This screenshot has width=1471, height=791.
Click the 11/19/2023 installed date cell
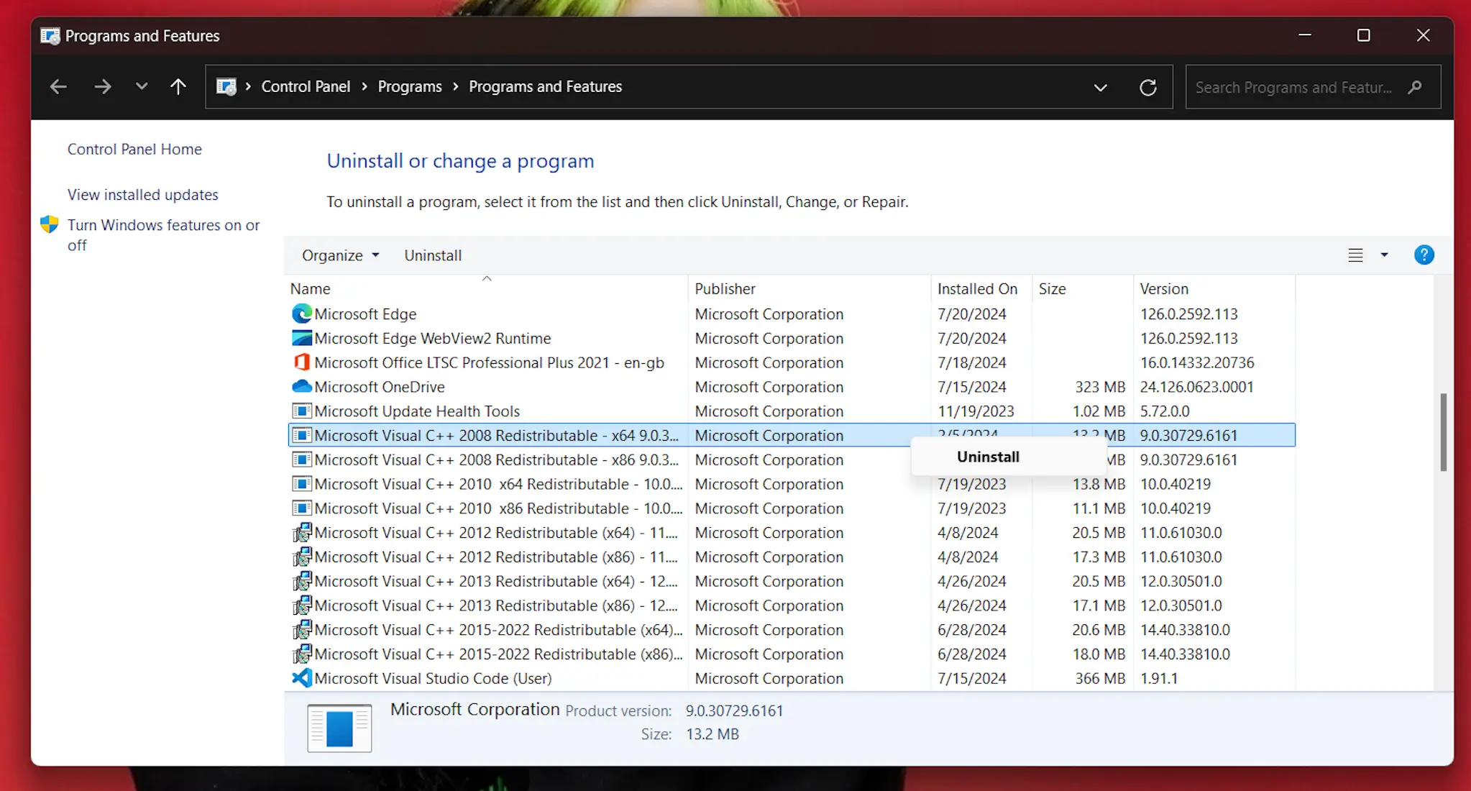(x=976, y=411)
